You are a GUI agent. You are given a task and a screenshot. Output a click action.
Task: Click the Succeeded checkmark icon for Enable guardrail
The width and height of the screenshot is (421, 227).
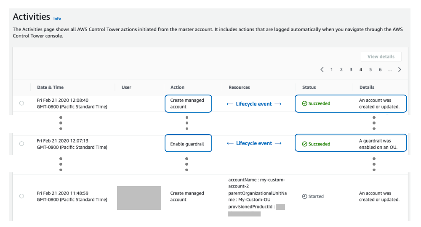pos(305,144)
